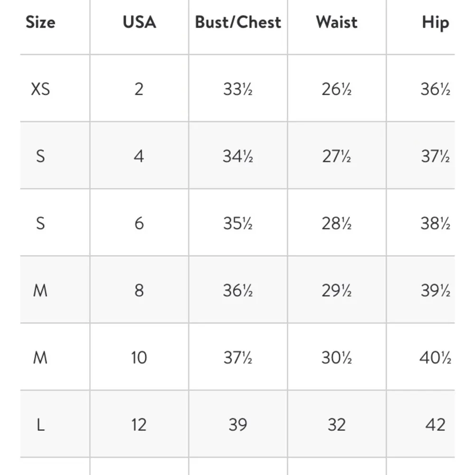The width and height of the screenshot is (475, 475).
Task: Click USA size 6 cell
Action: (139, 223)
